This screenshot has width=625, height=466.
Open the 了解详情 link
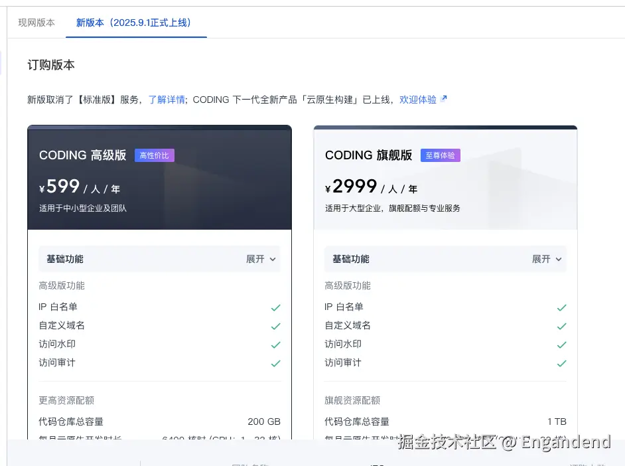pos(167,100)
